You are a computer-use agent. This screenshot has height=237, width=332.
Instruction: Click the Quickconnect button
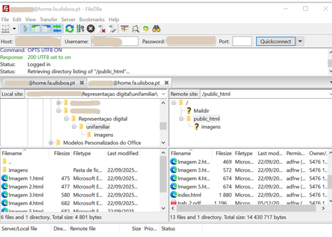274,41
